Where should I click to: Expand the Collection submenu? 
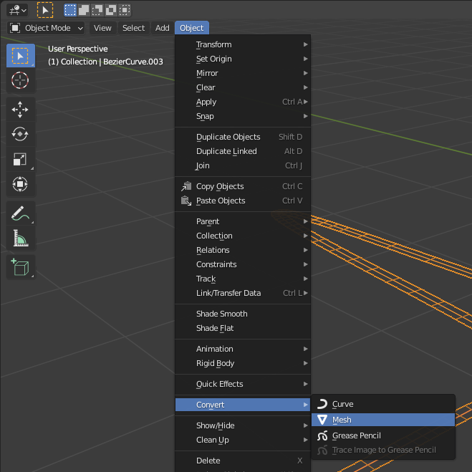pos(243,236)
